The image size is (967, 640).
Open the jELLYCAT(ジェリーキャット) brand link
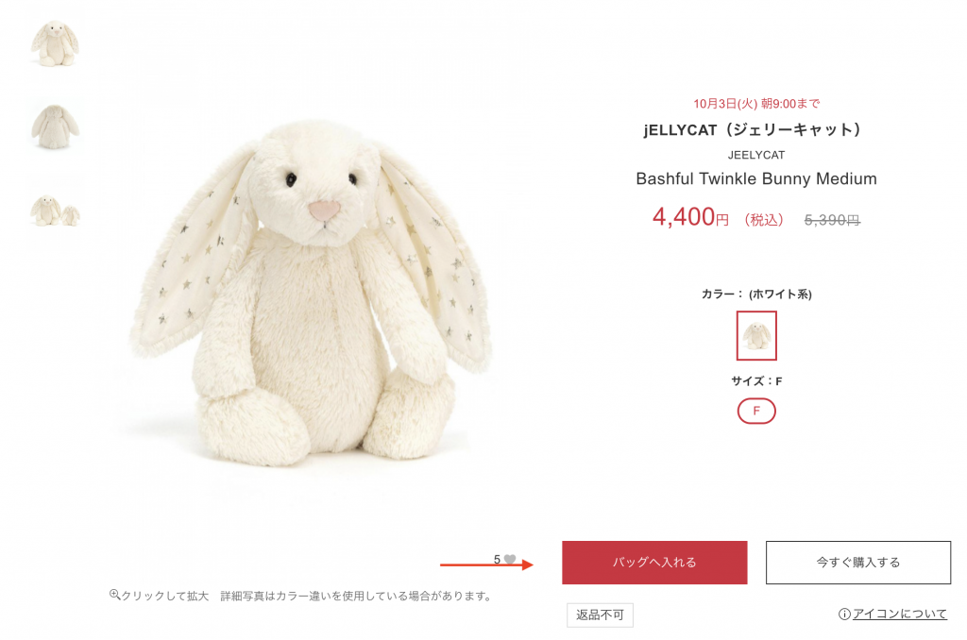coord(753,129)
